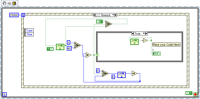This screenshot has height=99, width=200.
Task: Click the Increment +1 function
Action: point(134,73)
